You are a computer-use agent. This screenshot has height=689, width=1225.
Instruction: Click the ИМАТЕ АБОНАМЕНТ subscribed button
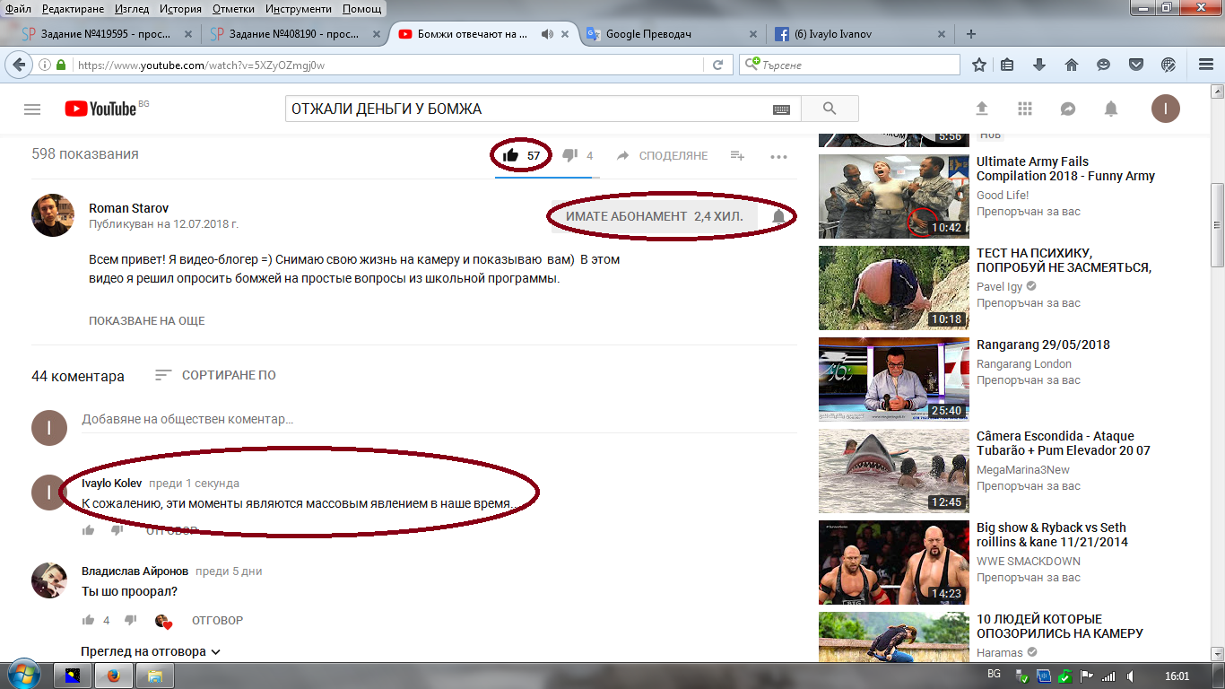(655, 217)
